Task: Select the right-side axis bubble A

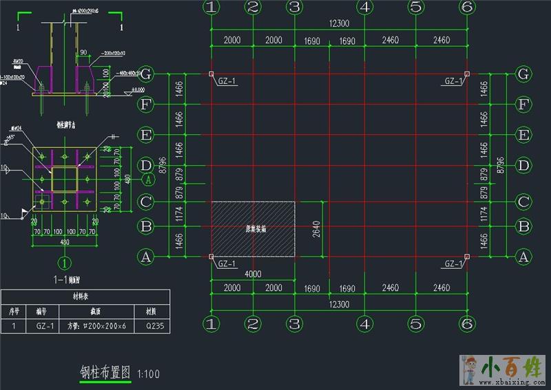Action: tap(523, 257)
